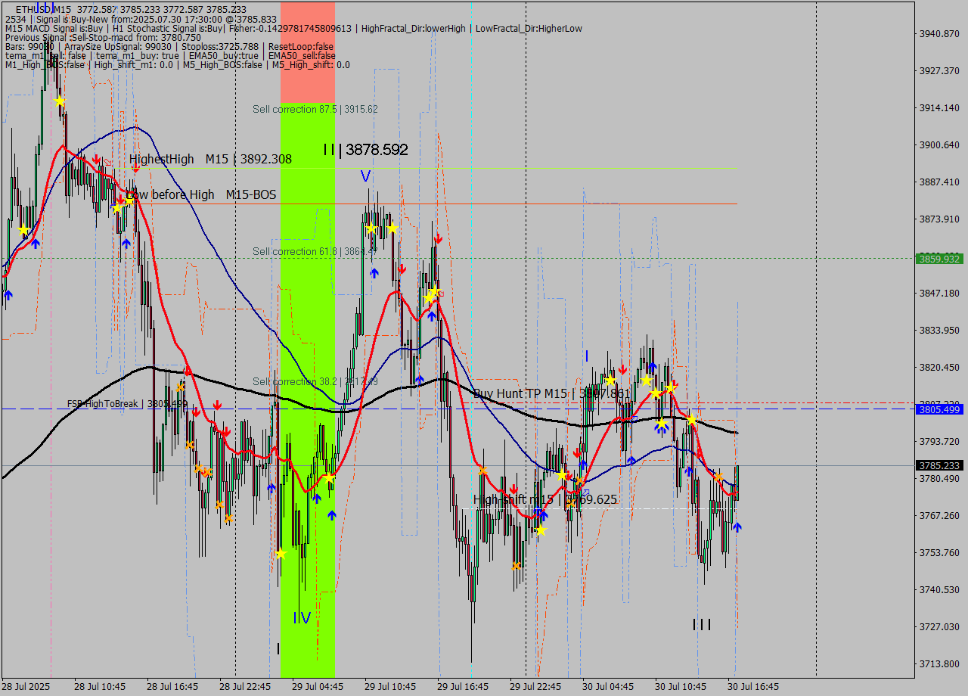Click the Buy Hunt TP M15 label

pyautogui.click(x=522, y=393)
